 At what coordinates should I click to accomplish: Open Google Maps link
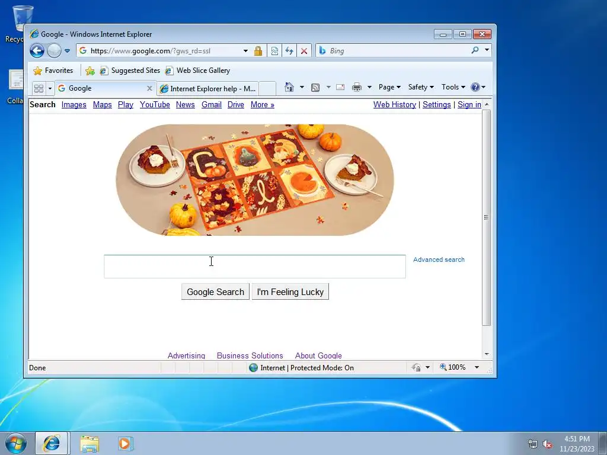tap(102, 105)
